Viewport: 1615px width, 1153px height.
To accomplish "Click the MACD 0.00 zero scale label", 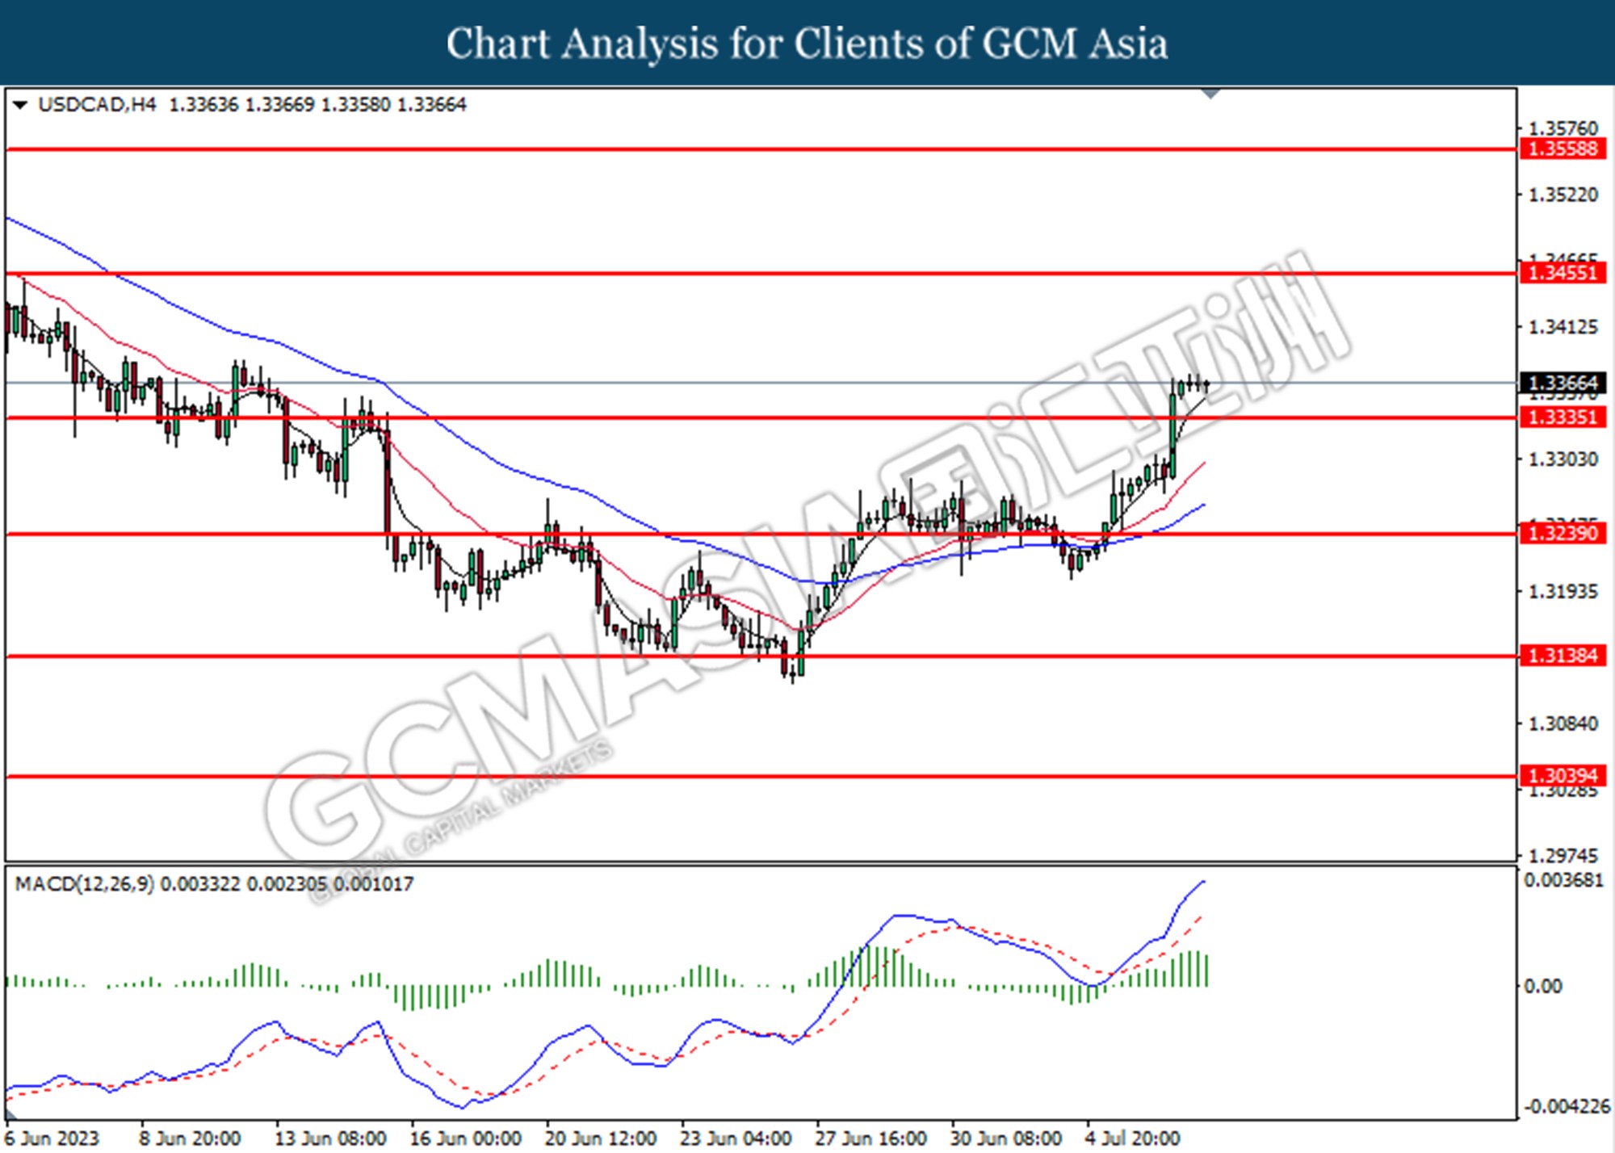I will 1542,986.
